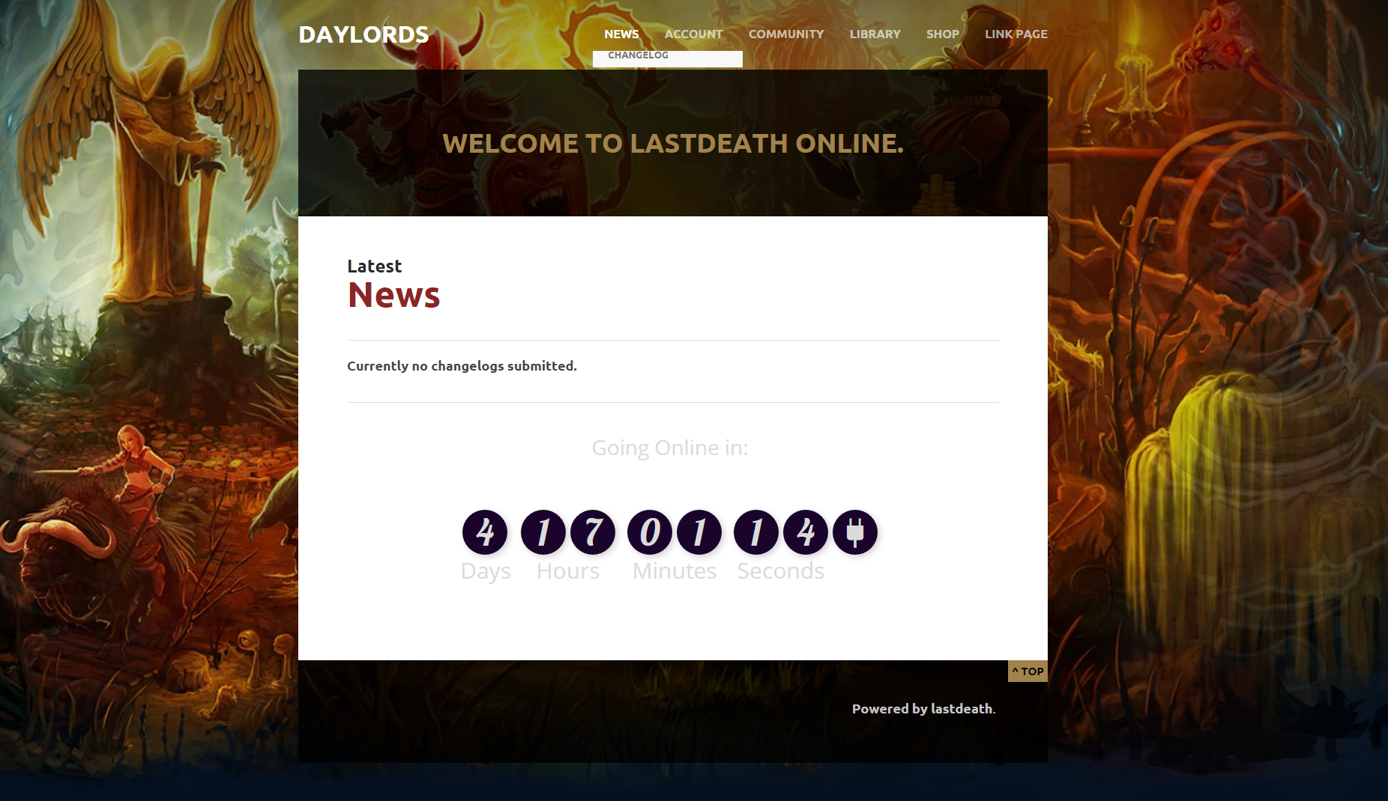Click the hours digit 7 in countdown

coord(593,532)
